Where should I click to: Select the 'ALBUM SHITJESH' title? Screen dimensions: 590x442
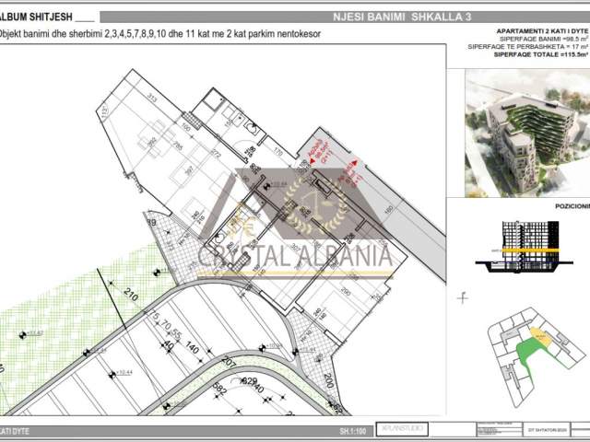pos(36,17)
